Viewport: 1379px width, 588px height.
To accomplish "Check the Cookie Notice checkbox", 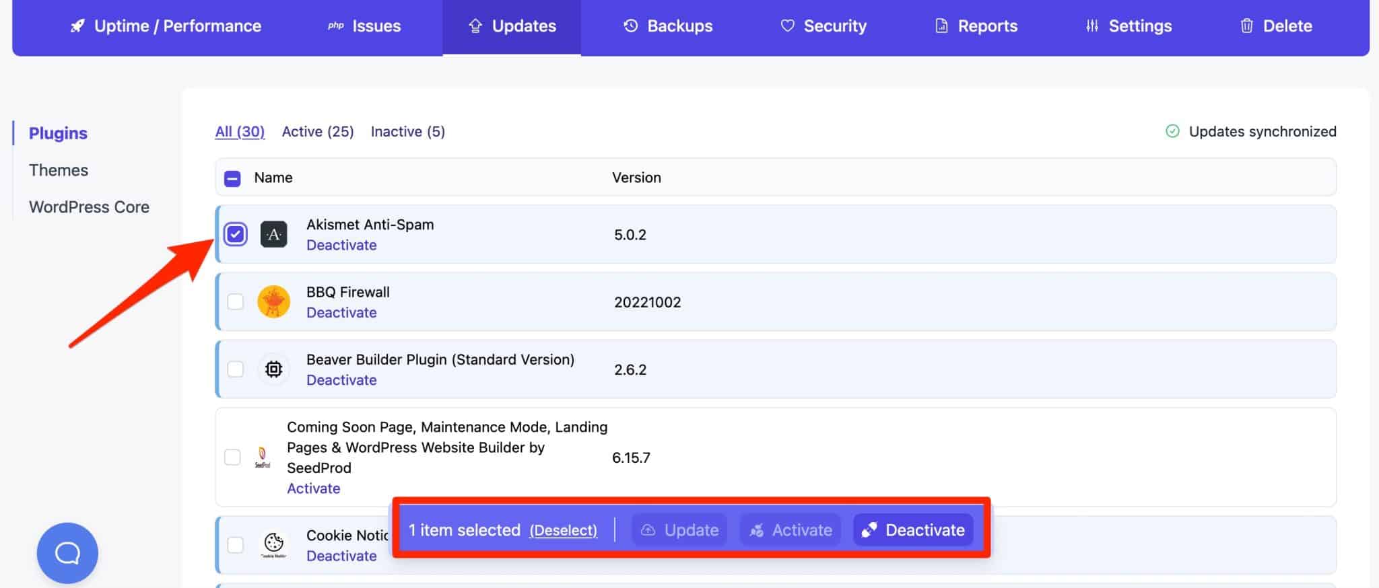I will pyautogui.click(x=235, y=545).
